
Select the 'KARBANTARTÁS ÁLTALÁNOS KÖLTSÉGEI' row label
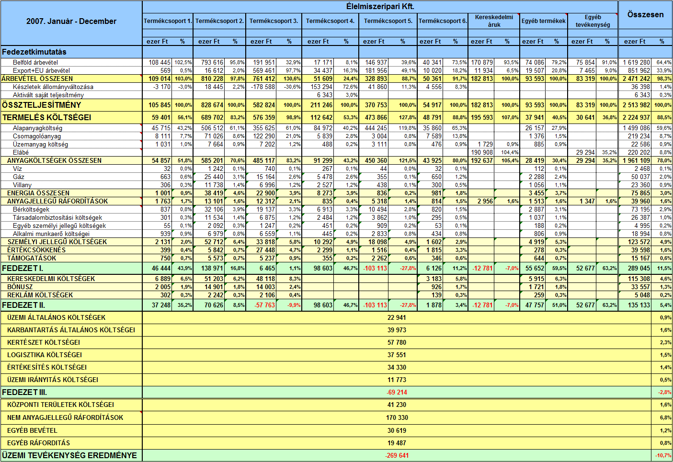pos(71,330)
